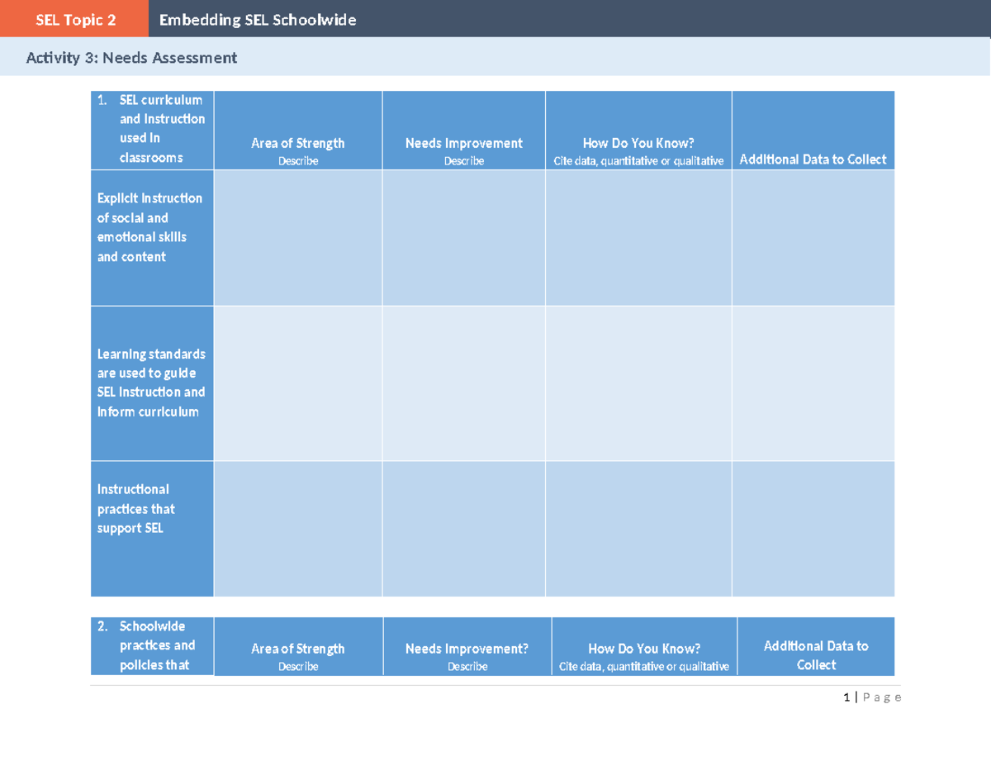The width and height of the screenshot is (991, 766).
Task: Select the Explicit instruction of social skills row label
Action: click(x=152, y=227)
